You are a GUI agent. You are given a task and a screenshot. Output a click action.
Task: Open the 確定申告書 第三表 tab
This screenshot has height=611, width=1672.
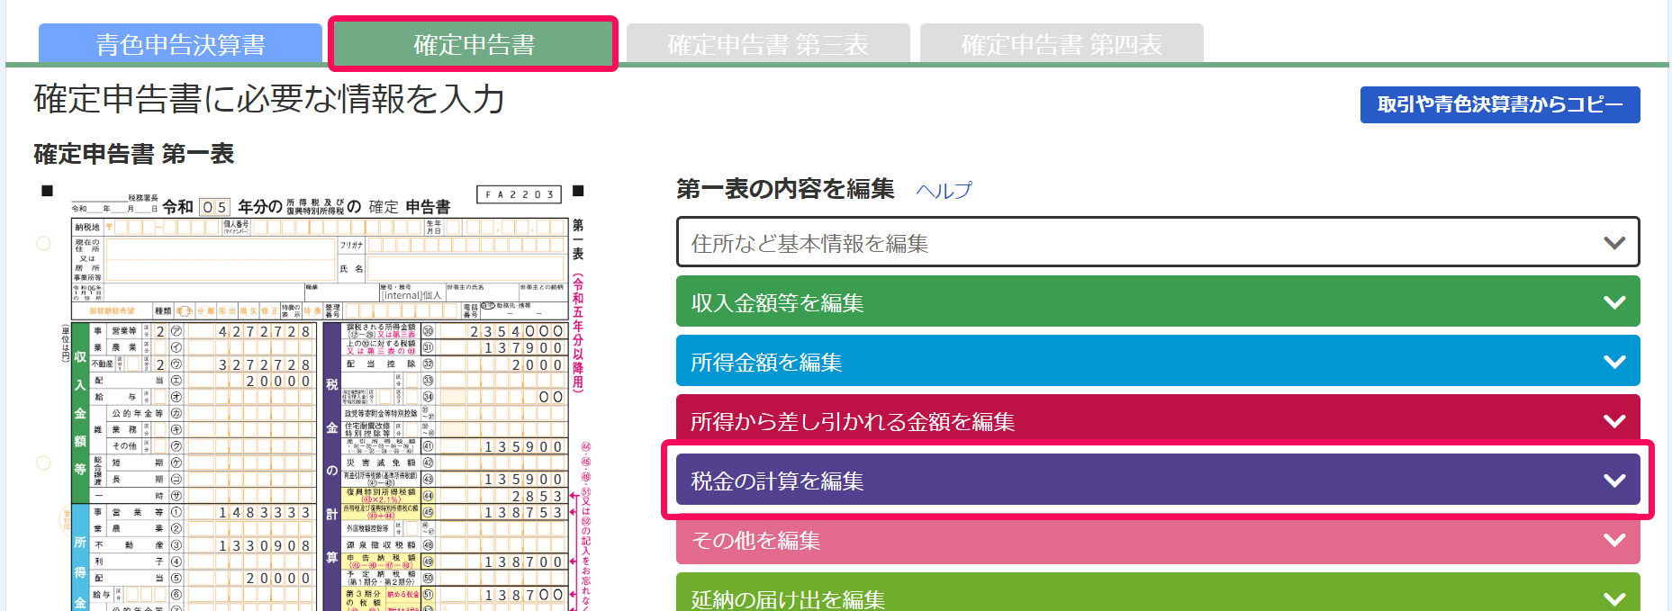point(768,44)
